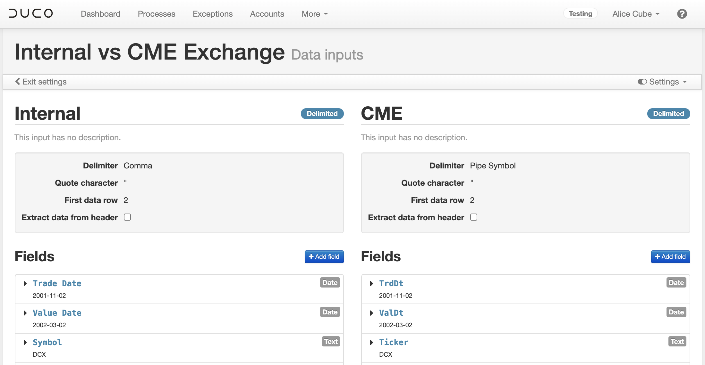Click the CME input heading
The height and width of the screenshot is (365, 705).
[x=382, y=113]
